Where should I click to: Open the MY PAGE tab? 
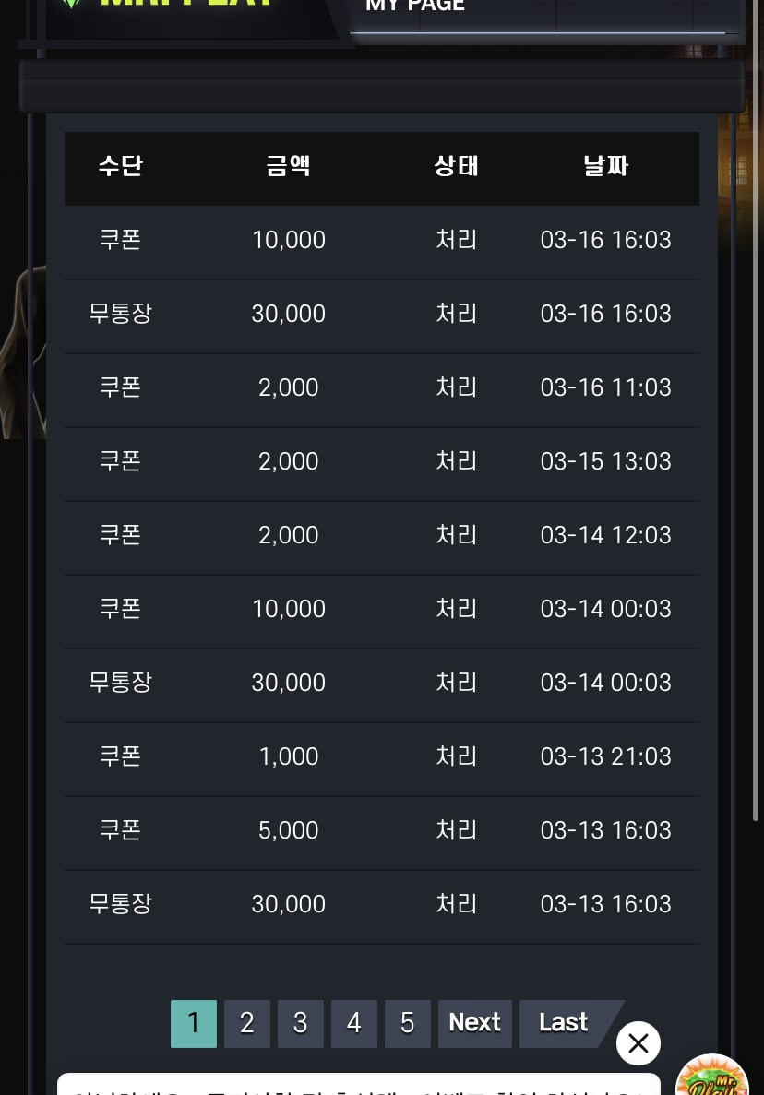(x=415, y=6)
